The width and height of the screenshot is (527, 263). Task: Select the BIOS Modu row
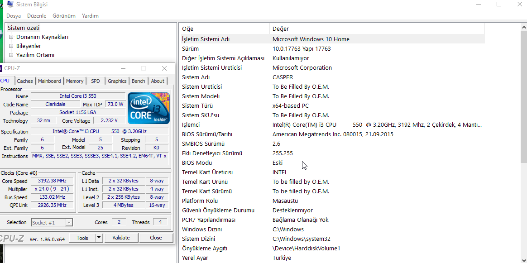[x=333, y=163]
